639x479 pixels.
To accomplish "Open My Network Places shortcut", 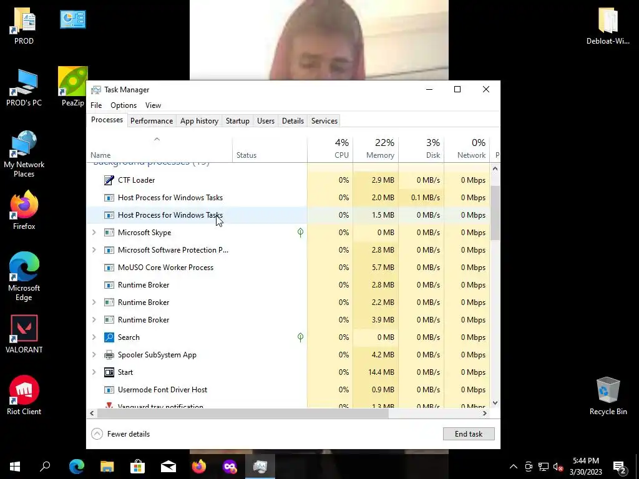I will pyautogui.click(x=24, y=153).
